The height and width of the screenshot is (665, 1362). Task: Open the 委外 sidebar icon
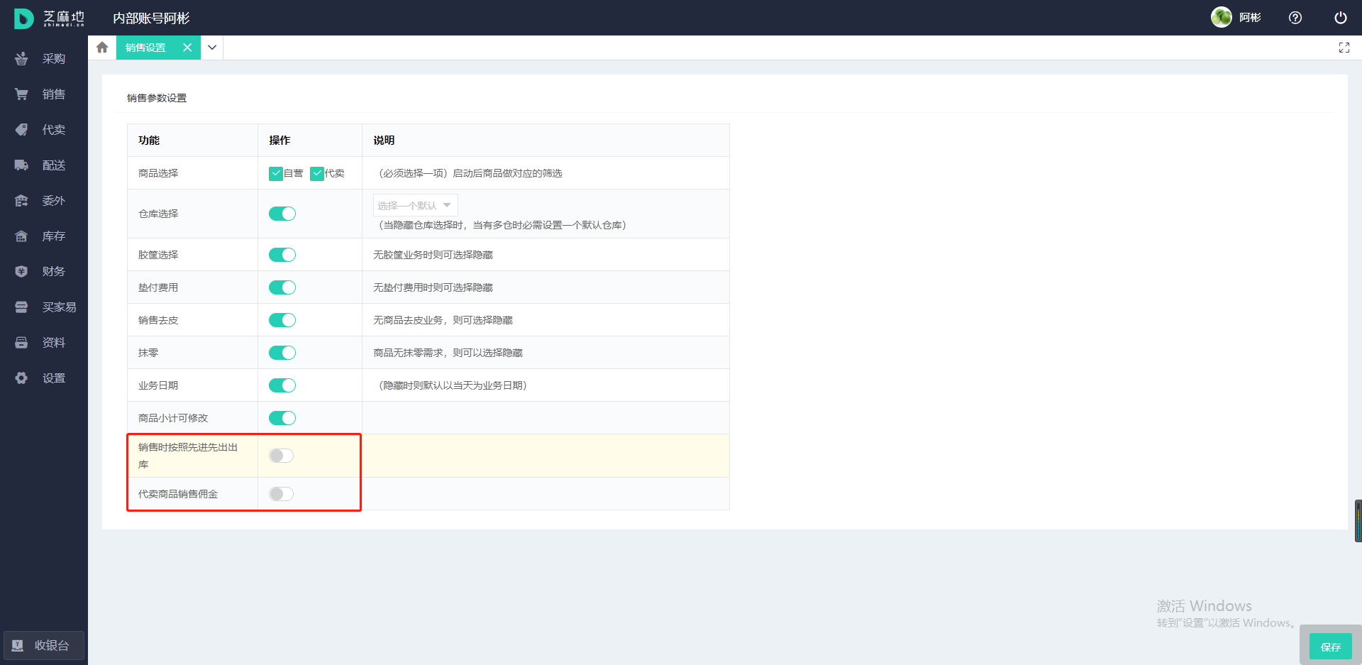[21, 201]
